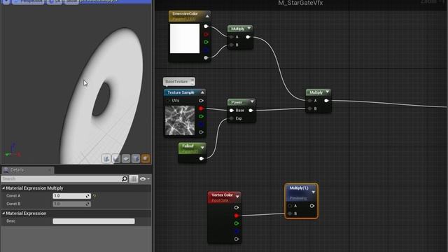Reset Const A to default value

point(94,196)
